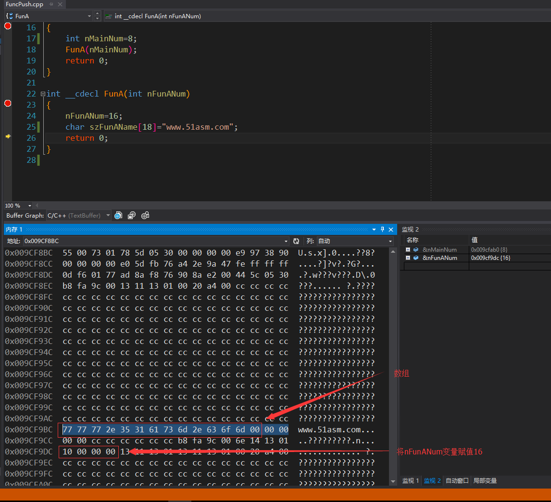Expand the &nMainNum watch entry

408,250
